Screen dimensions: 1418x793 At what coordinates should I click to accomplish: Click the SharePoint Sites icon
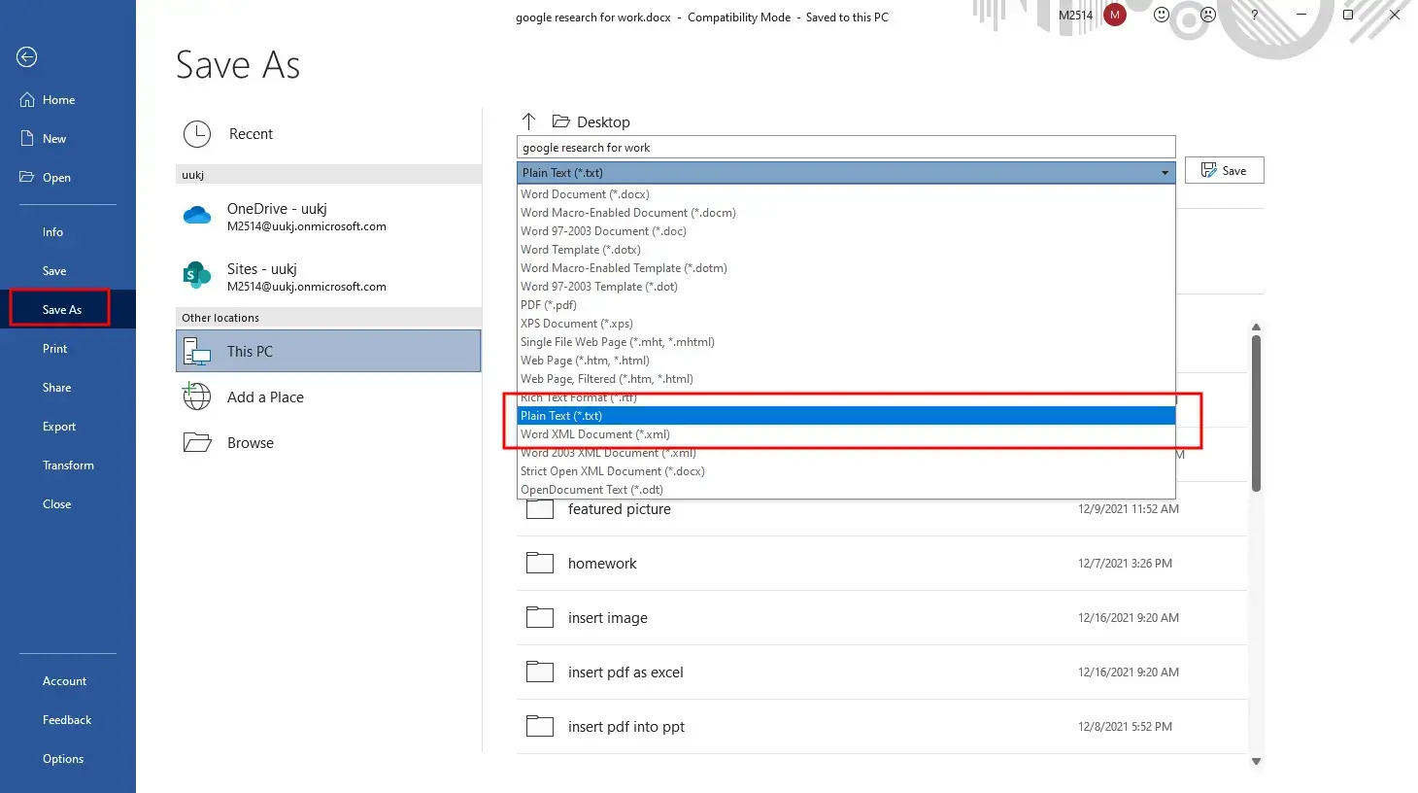(197, 276)
